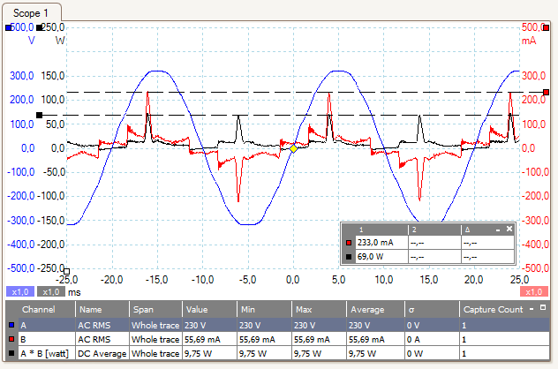Click the red ruler handle on right axis

[547, 92]
